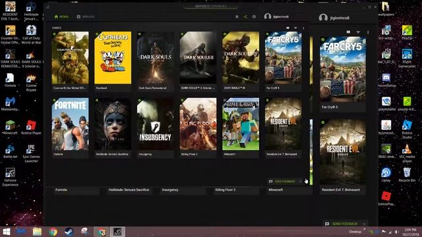Open Hellblade Senua's desktop shortcut
The height and width of the screenshot is (237, 422).
31,11
